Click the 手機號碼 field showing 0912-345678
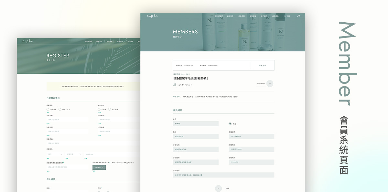388x192 pixels. point(251,136)
